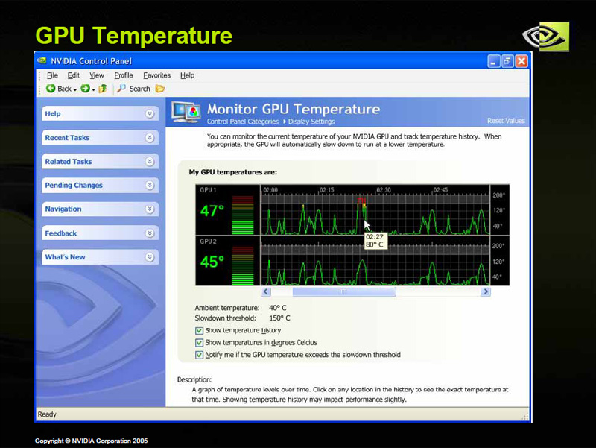Image resolution: width=596 pixels, height=448 pixels.
Task: Open the Profile menu
Action: [x=124, y=75]
